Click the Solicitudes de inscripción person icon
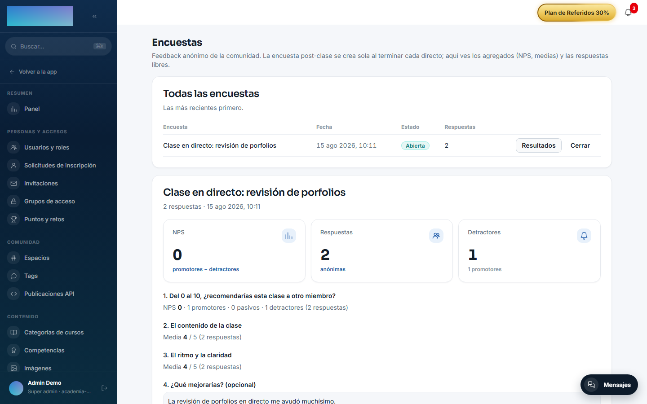647x404 pixels. click(14, 166)
